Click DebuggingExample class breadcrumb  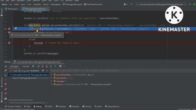(x=72, y=4)
